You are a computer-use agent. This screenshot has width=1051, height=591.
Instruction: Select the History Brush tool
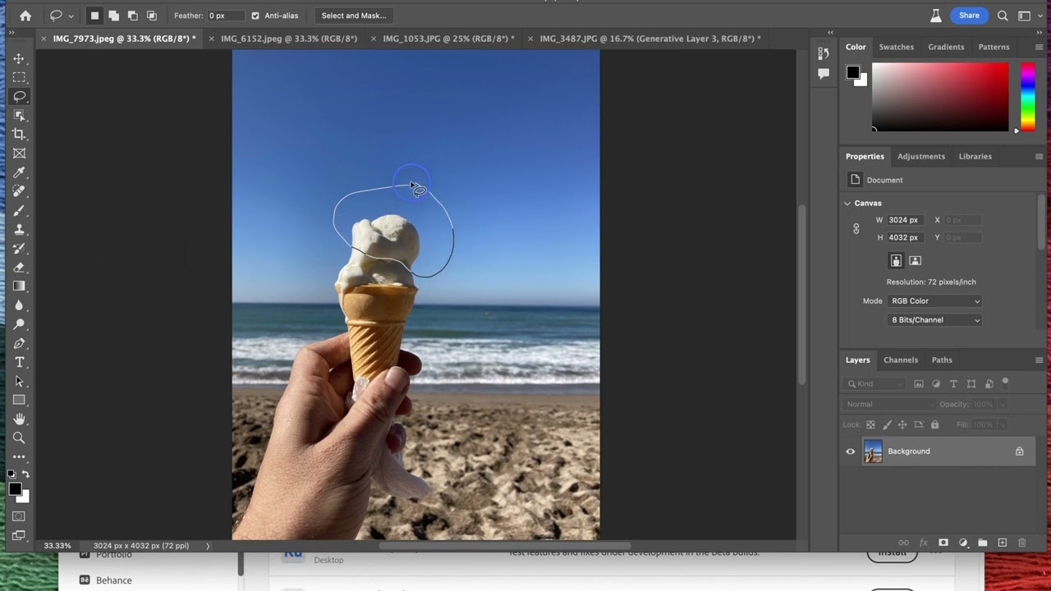pyautogui.click(x=19, y=248)
